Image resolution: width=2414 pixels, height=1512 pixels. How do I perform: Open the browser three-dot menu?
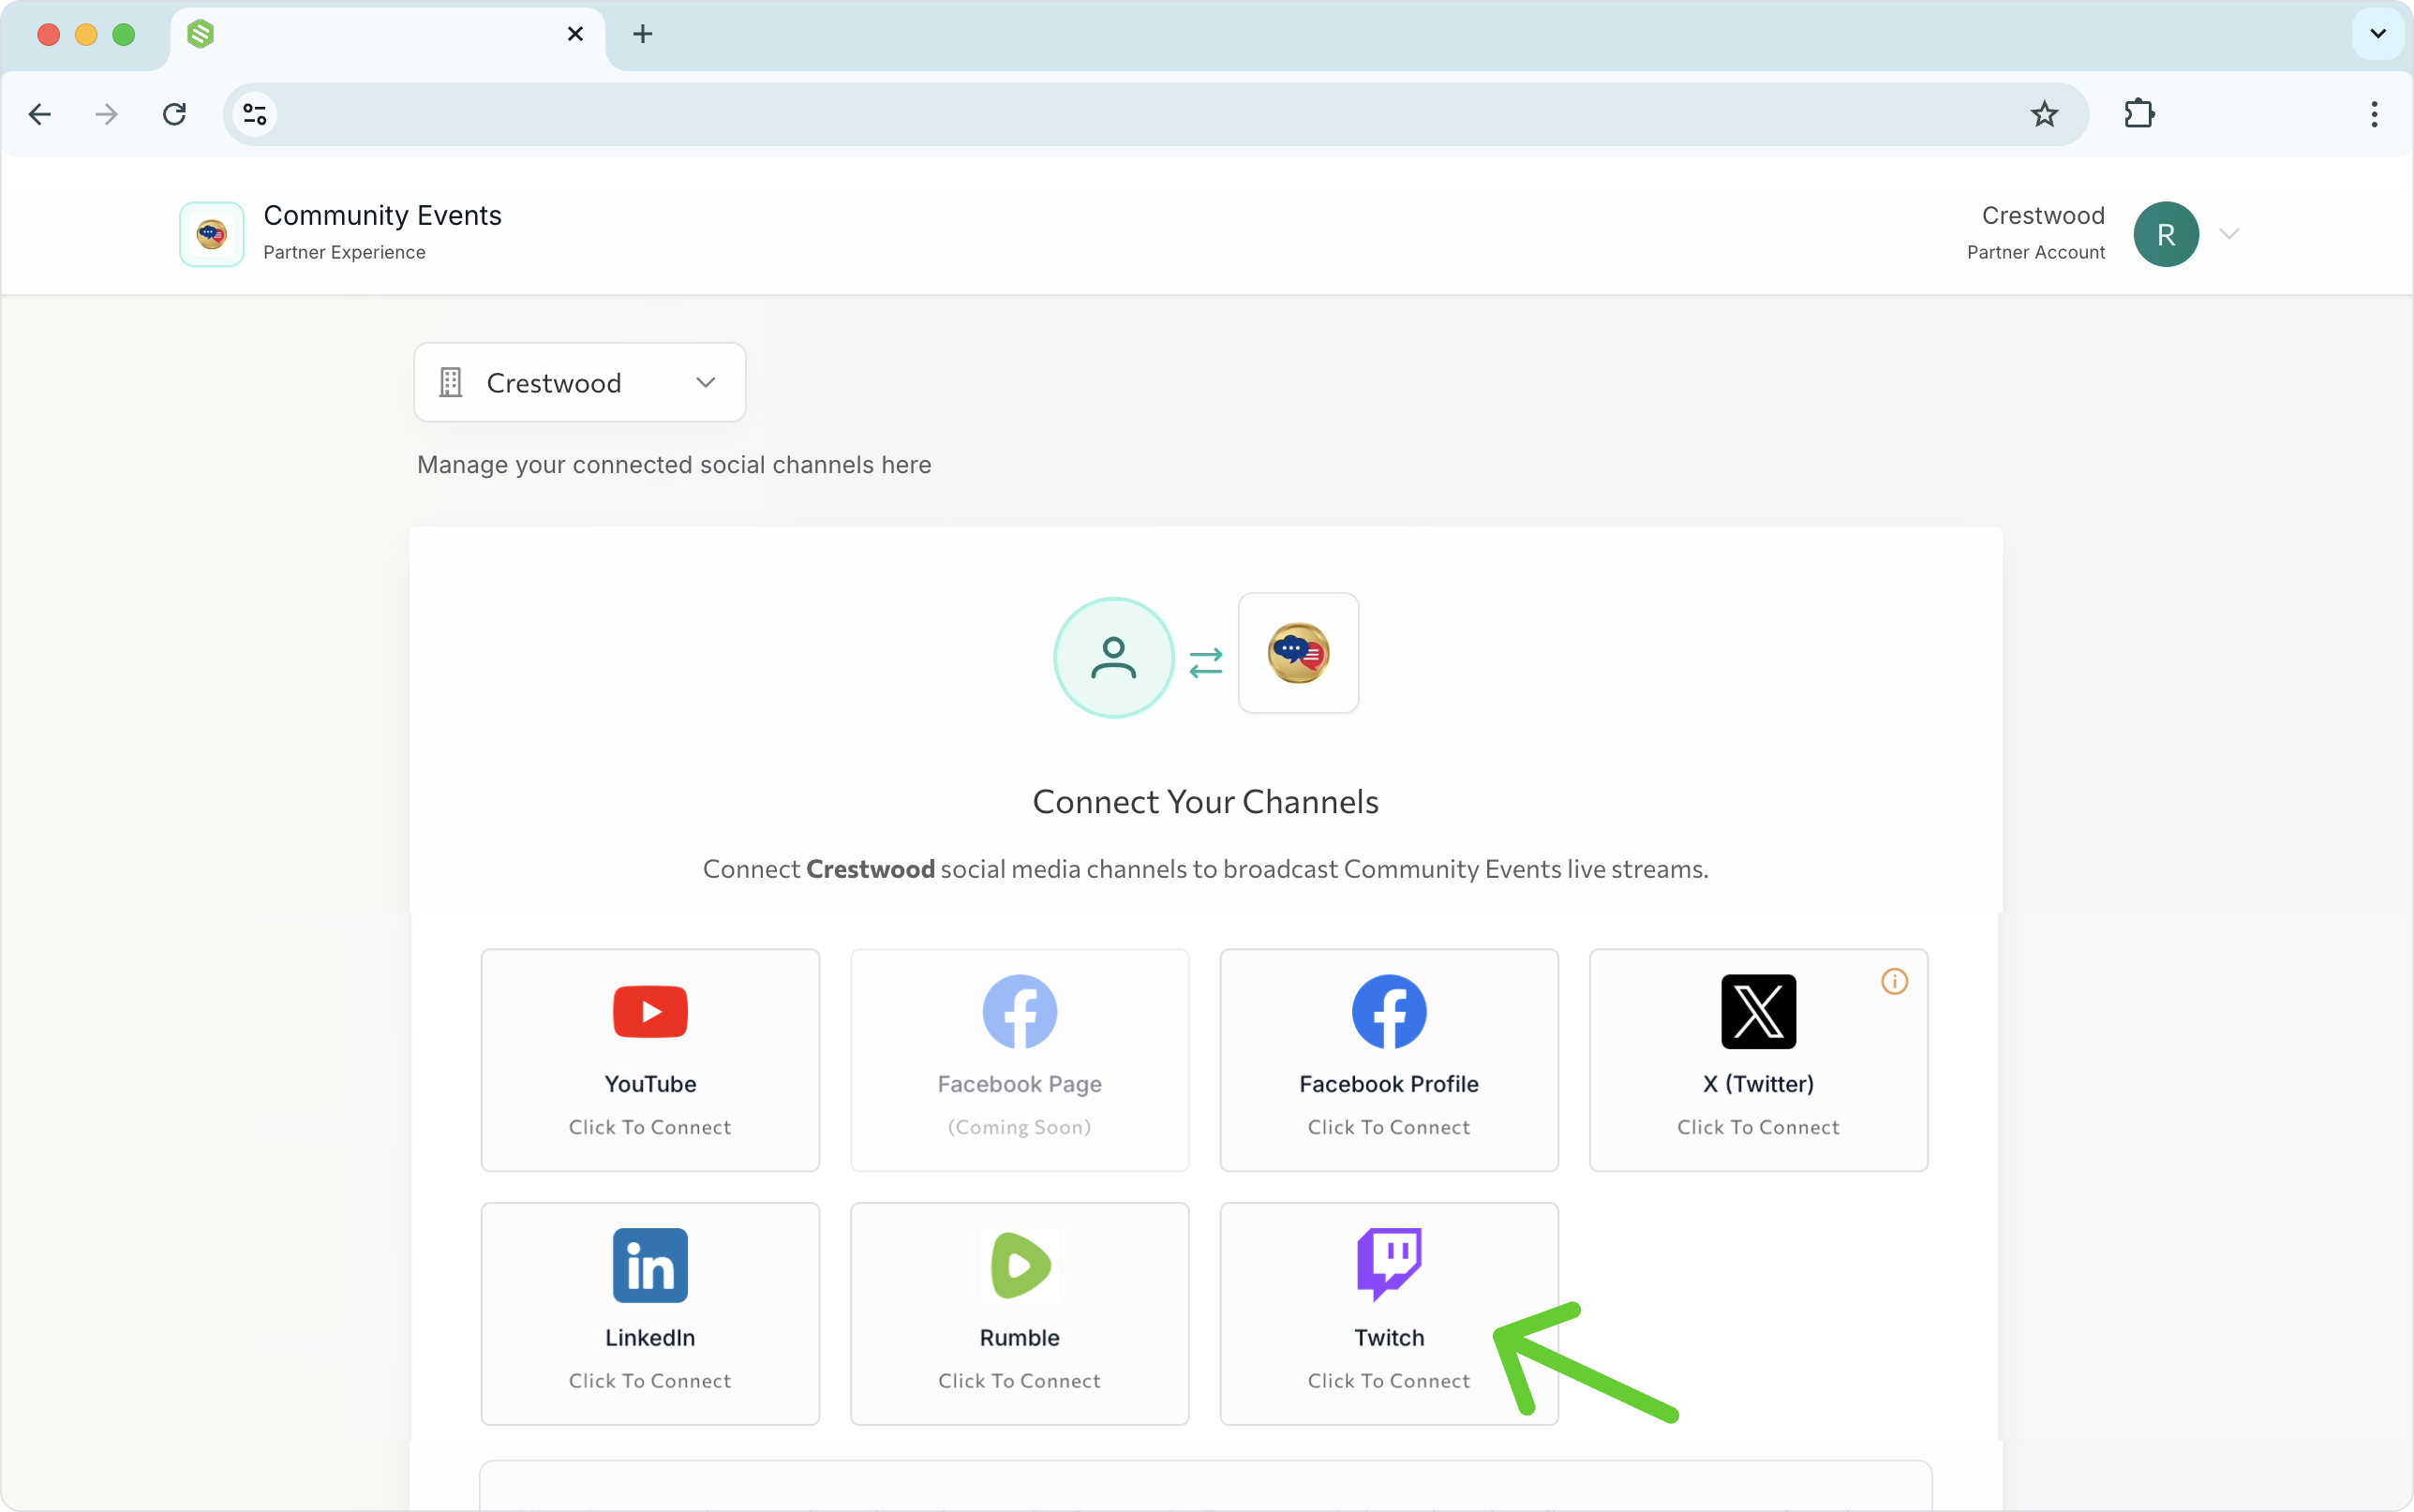(2374, 114)
